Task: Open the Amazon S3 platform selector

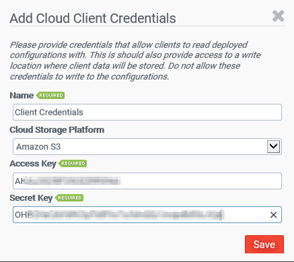Action: [x=147, y=147]
